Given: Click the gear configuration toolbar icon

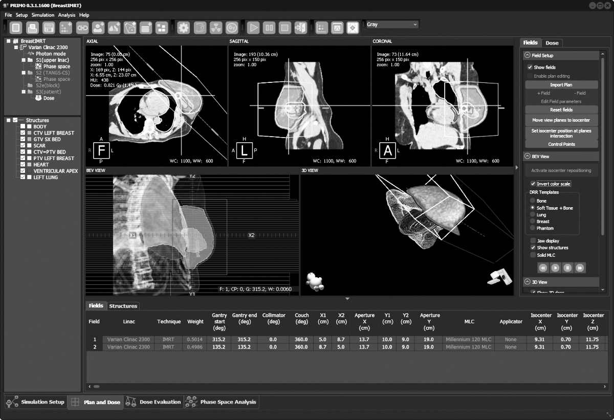Looking at the screenshot, I should [183, 28].
